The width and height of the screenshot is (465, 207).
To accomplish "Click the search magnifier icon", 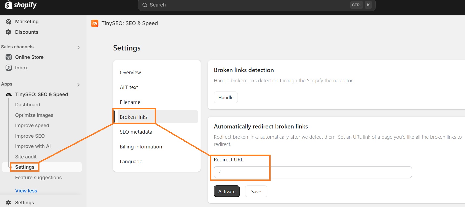I will click(145, 5).
